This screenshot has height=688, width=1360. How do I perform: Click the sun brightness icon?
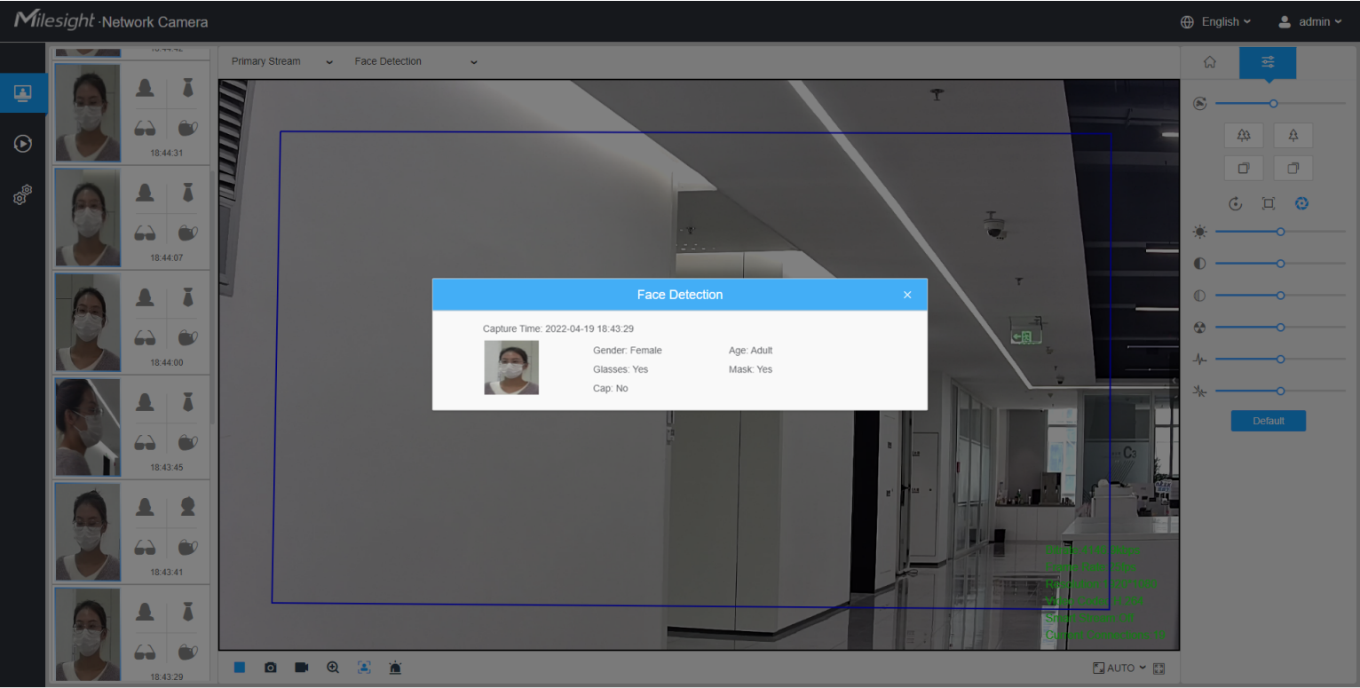pos(1200,232)
